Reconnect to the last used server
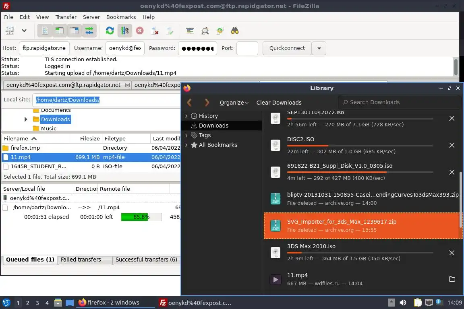Viewport: 464px width, 309px height. pos(170,31)
